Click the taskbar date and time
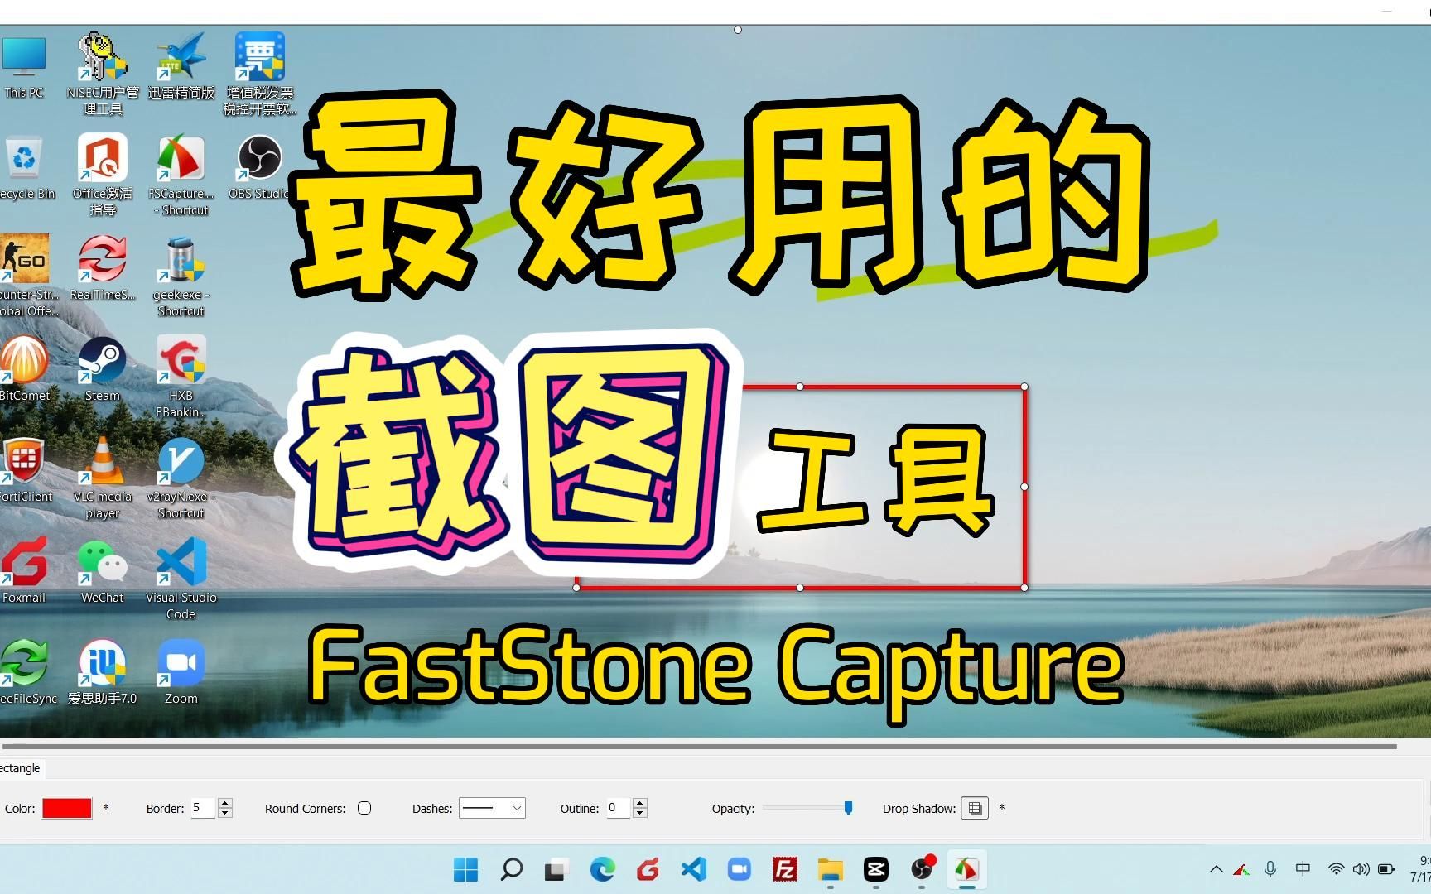Viewport: 1431px width, 894px height. click(1420, 869)
